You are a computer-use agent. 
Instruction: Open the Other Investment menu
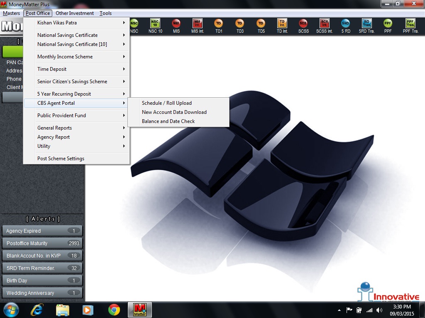pyautogui.click(x=75, y=13)
